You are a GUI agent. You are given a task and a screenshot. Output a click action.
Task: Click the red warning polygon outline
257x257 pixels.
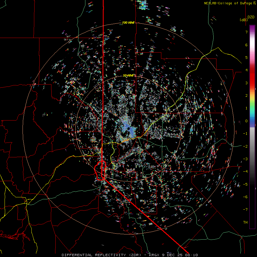coord(100,170)
